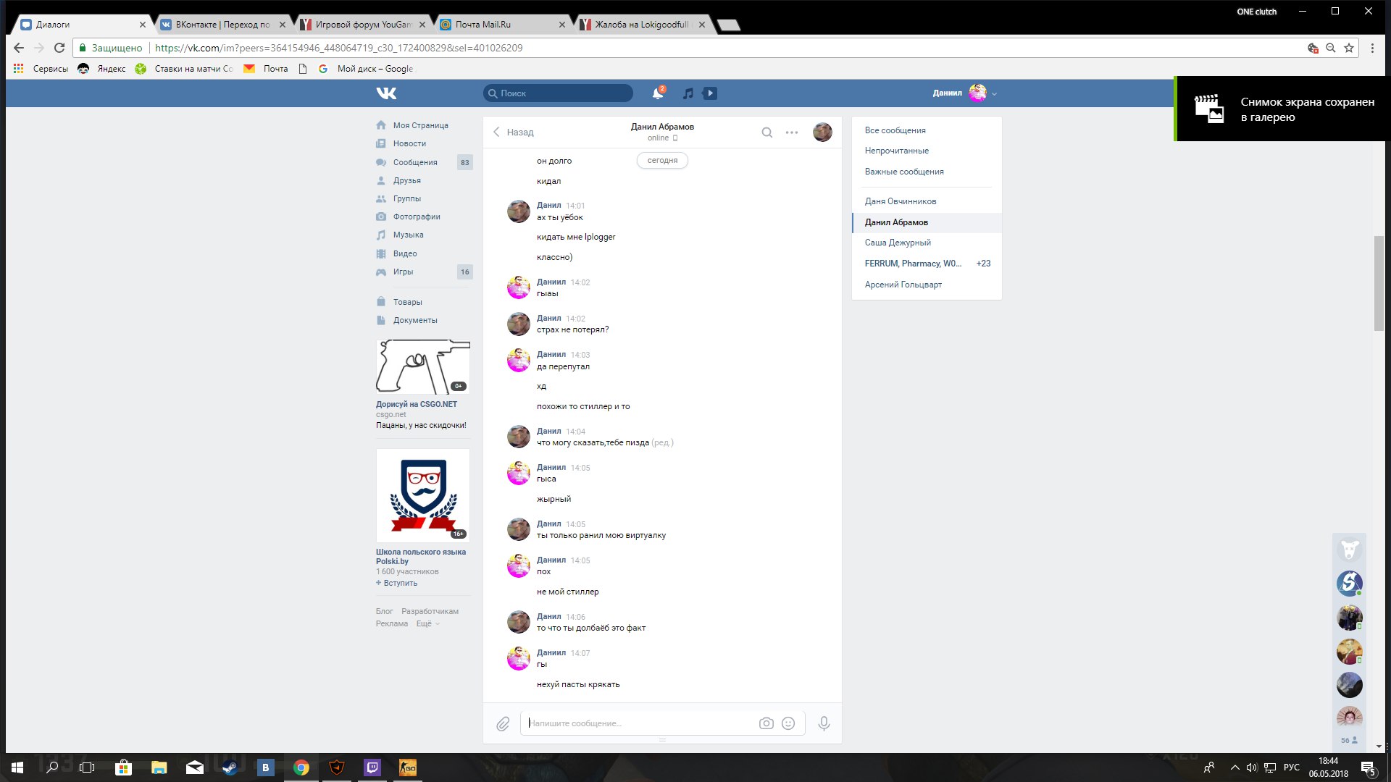Search within the Данил Абрамов conversation
Screen dimensions: 1391x782
click(x=766, y=133)
